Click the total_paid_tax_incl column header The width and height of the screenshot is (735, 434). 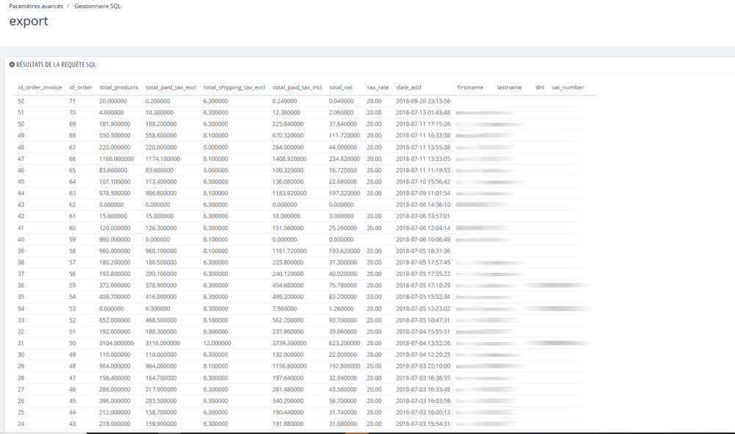click(x=296, y=87)
